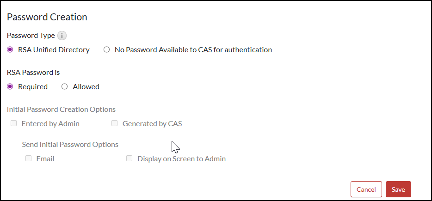Click the Send Initial Password Options heading
This screenshot has height=201, width=432.
click(70, 145)
